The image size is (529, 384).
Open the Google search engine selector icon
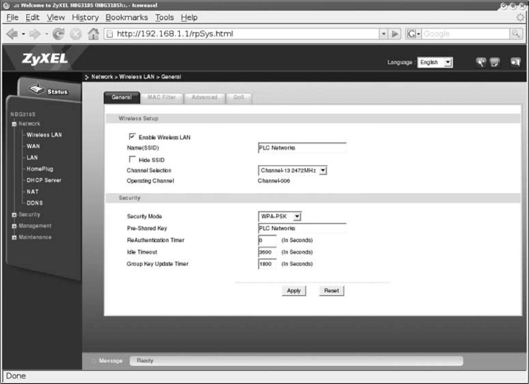[x=413, y=34]
